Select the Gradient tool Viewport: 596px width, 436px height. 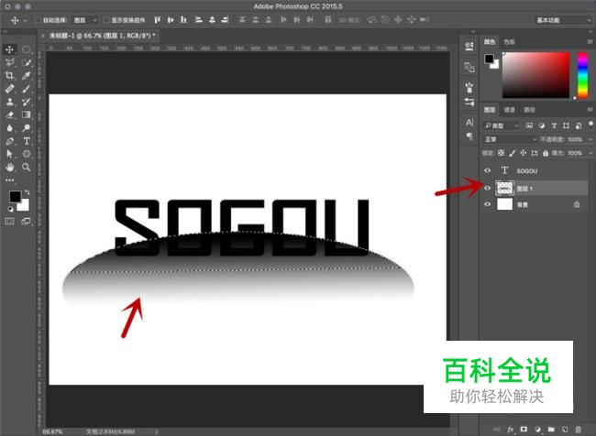pos(27,114)
